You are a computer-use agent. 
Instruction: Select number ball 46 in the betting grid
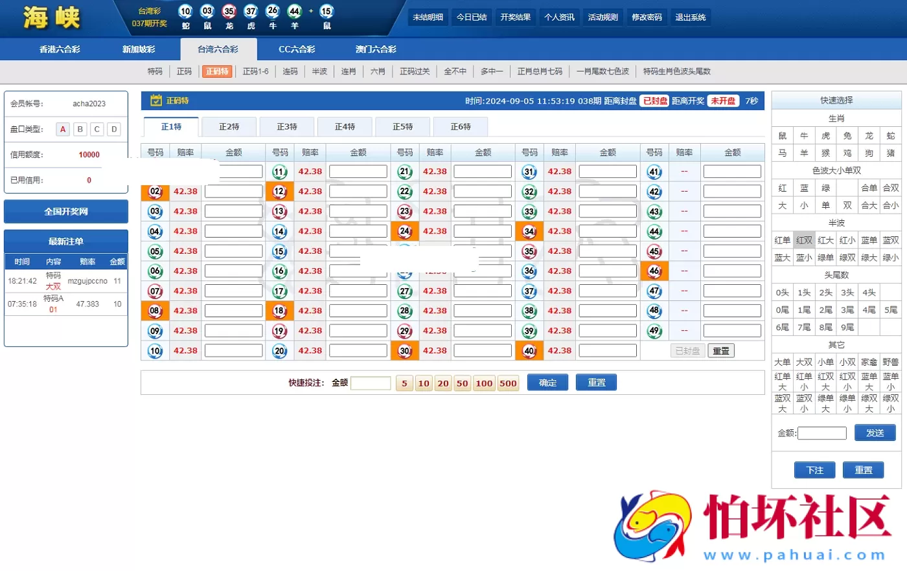(x=654, y=271)
